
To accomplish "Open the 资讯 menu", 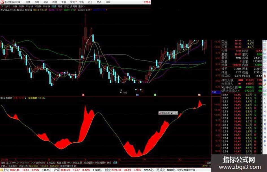I will coord(46,2).
